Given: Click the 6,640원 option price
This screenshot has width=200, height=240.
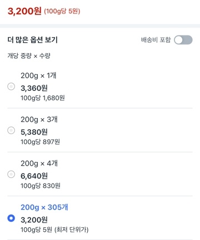Looking at the screenshot, I should (x=34, y=176).
